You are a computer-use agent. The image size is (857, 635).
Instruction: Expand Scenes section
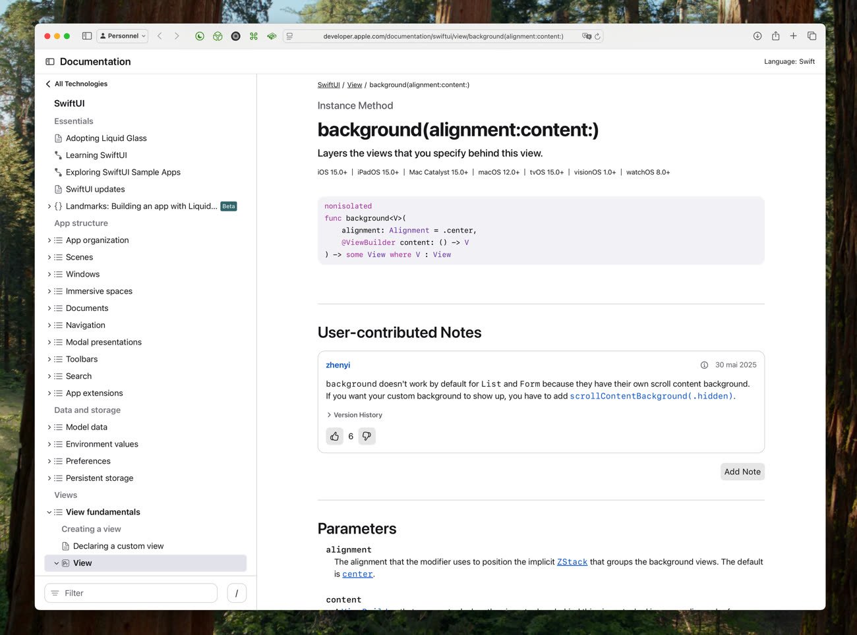[x=49, y=258]
